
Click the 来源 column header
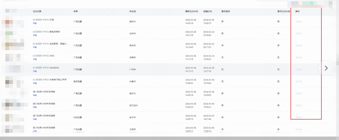(x=75, y=11)
